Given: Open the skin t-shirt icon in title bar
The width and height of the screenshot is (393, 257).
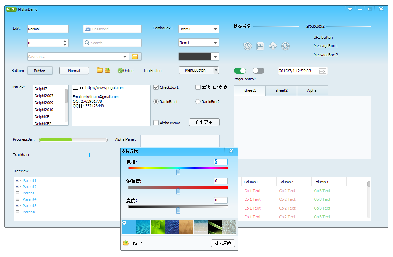Looking at the screenshot, I should [350, 9].
